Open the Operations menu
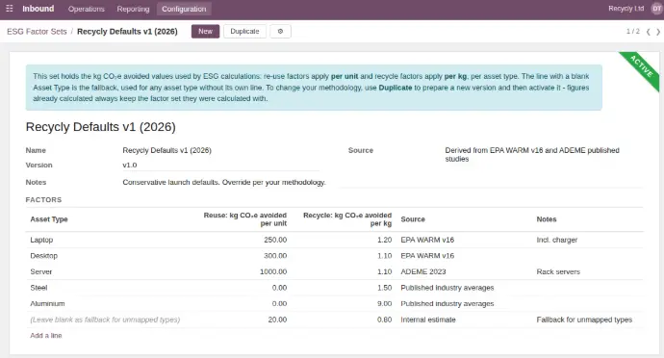Viewport: 664px width, 358px height. tap(87, 9)
